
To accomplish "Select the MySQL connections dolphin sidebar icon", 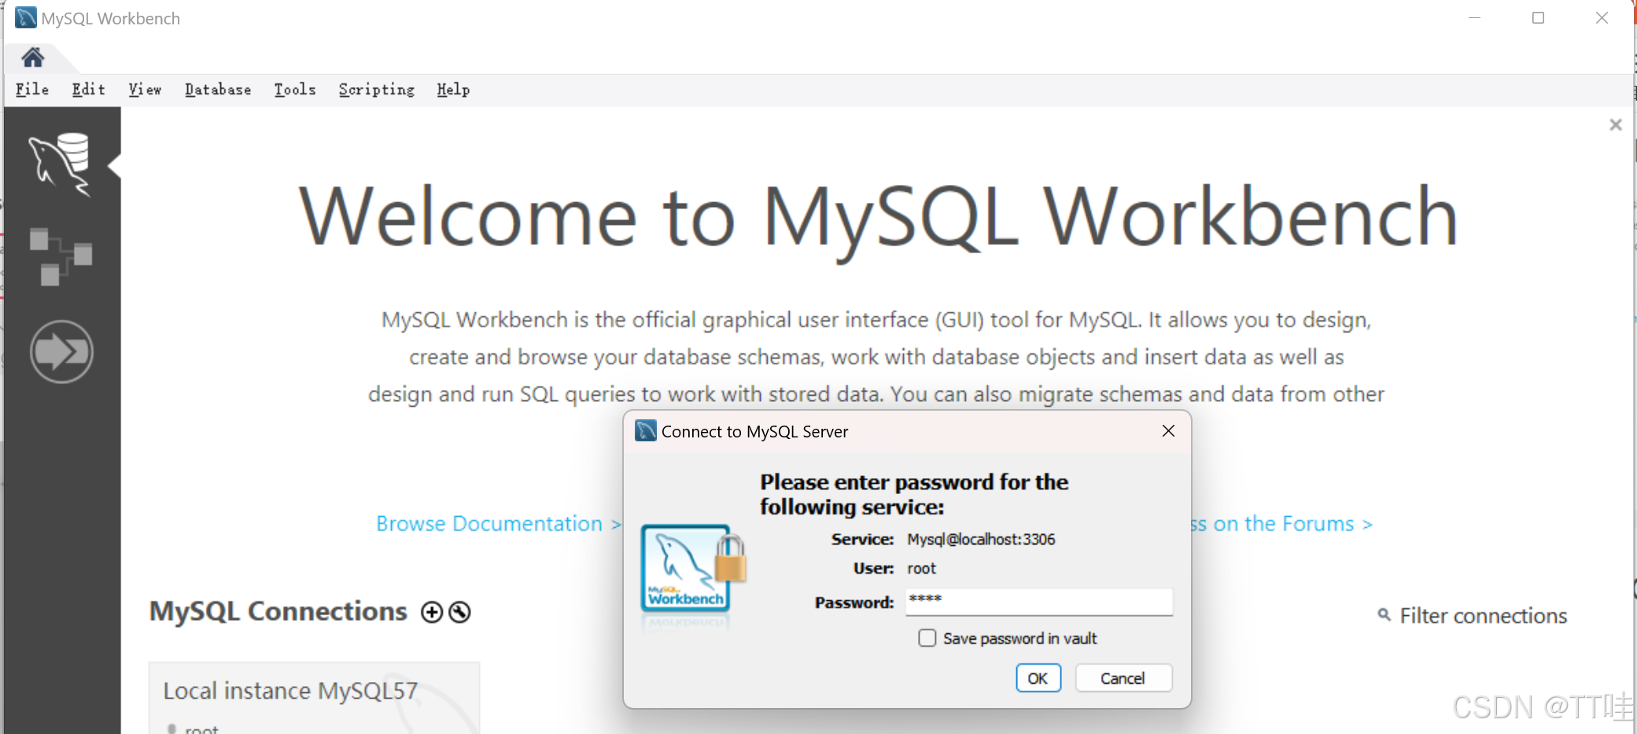I will click(60, 164).
